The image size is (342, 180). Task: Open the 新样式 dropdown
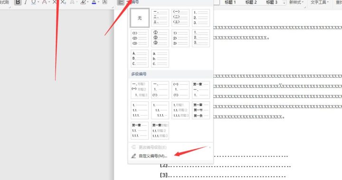pos(296,2)
